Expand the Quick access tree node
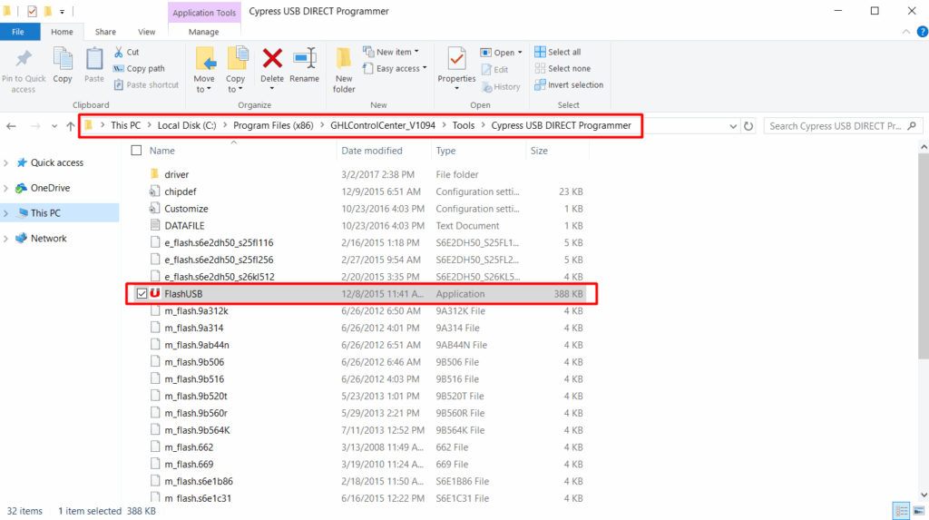 6,163
